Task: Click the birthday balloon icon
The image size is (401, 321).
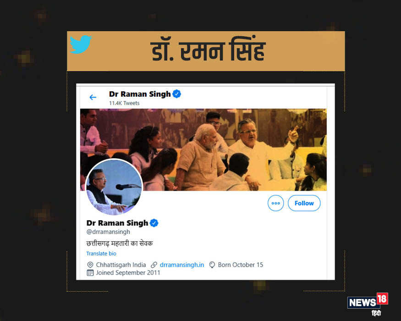Action: pos(212,265)
